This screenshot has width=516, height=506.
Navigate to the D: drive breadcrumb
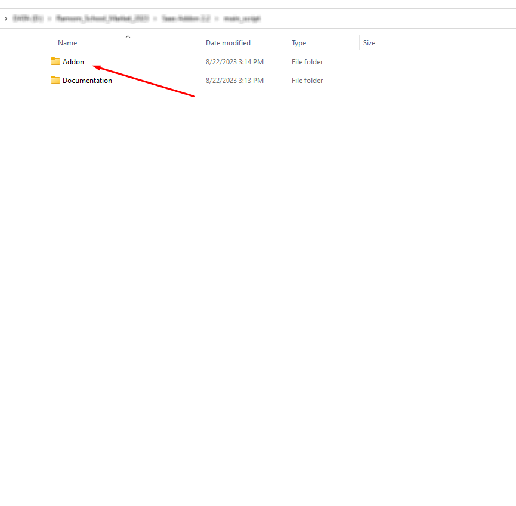click(x=26, y=18)
